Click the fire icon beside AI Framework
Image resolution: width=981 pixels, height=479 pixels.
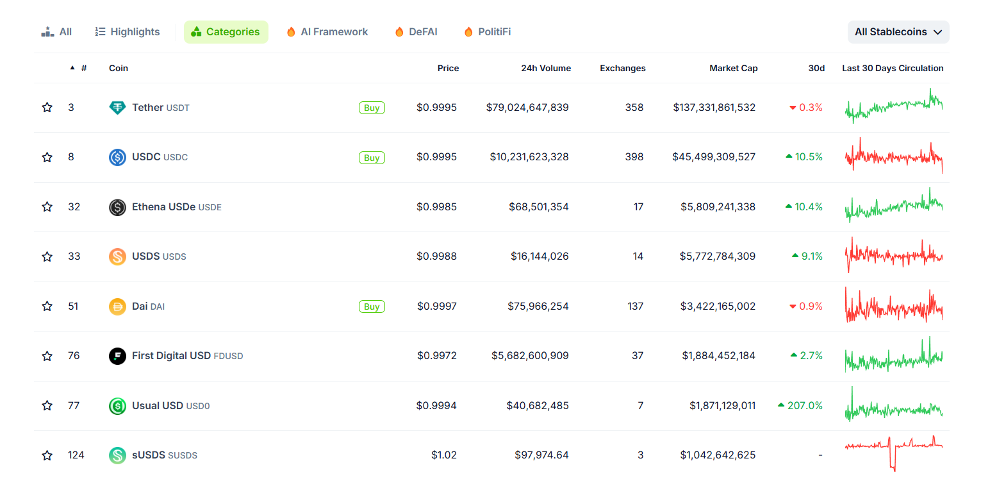coord(291,31)
